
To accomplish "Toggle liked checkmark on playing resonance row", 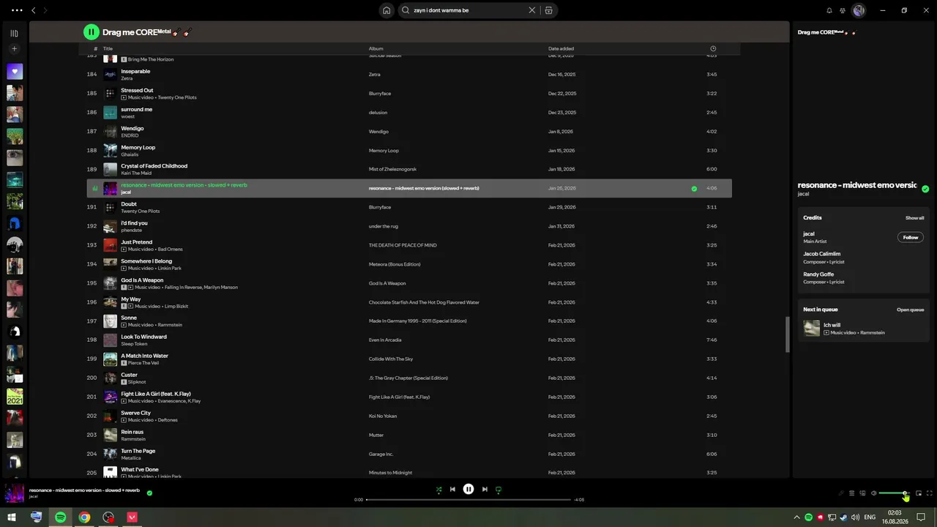I will pyautogui.click(x=694, y=188).
